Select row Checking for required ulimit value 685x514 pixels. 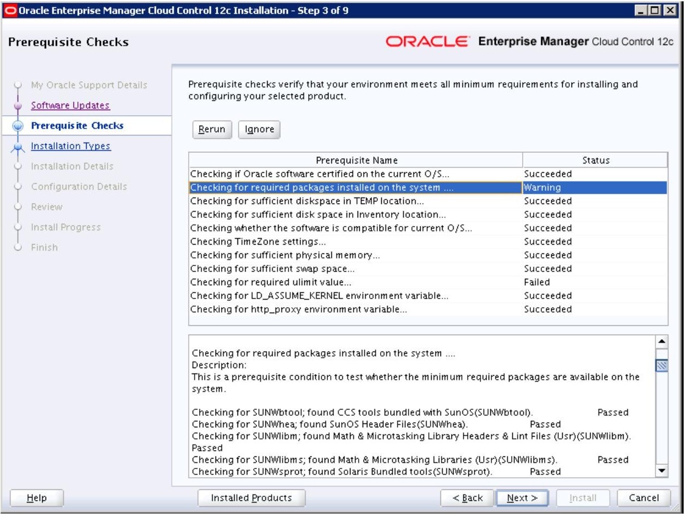428,282
